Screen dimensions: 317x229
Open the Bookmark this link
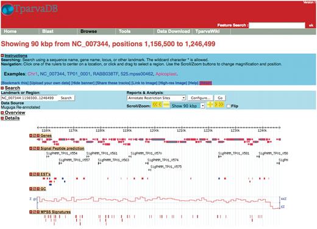tap(15, 83)
